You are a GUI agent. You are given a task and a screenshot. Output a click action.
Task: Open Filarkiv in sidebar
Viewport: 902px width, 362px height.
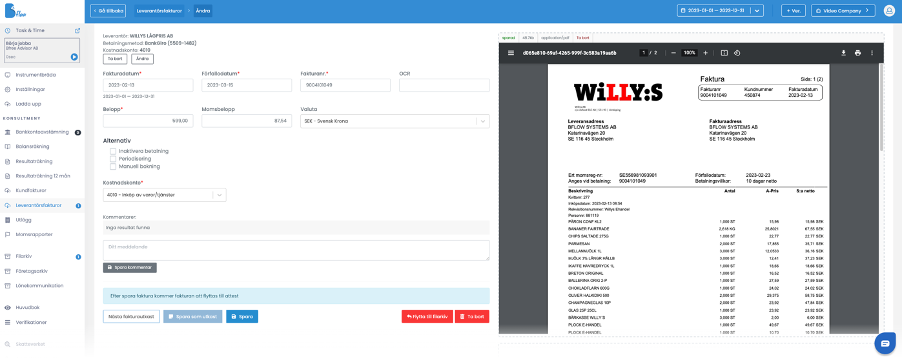coord(23,256)
